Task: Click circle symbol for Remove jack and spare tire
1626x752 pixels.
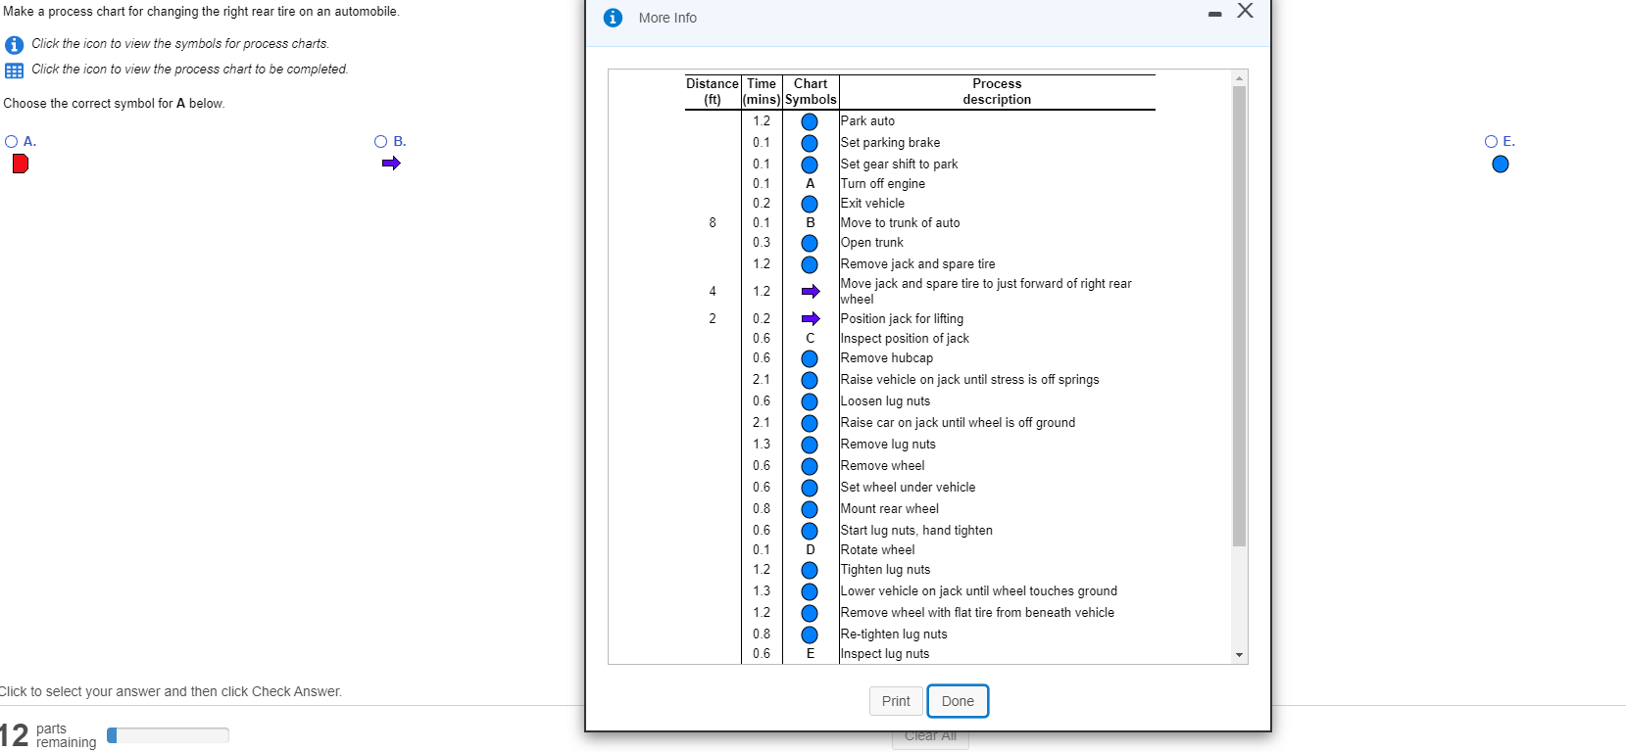Action: click(810, 264)
